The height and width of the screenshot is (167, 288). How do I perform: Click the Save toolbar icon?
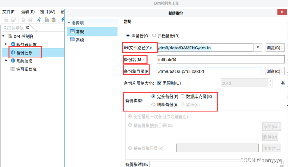6,19
